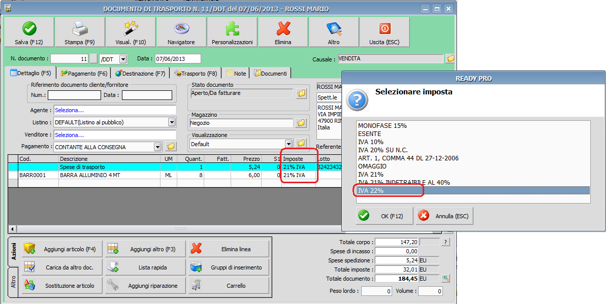Save document with Salva (F12)
The width and height of the screenshot is (606, 304).
point(28,32)
